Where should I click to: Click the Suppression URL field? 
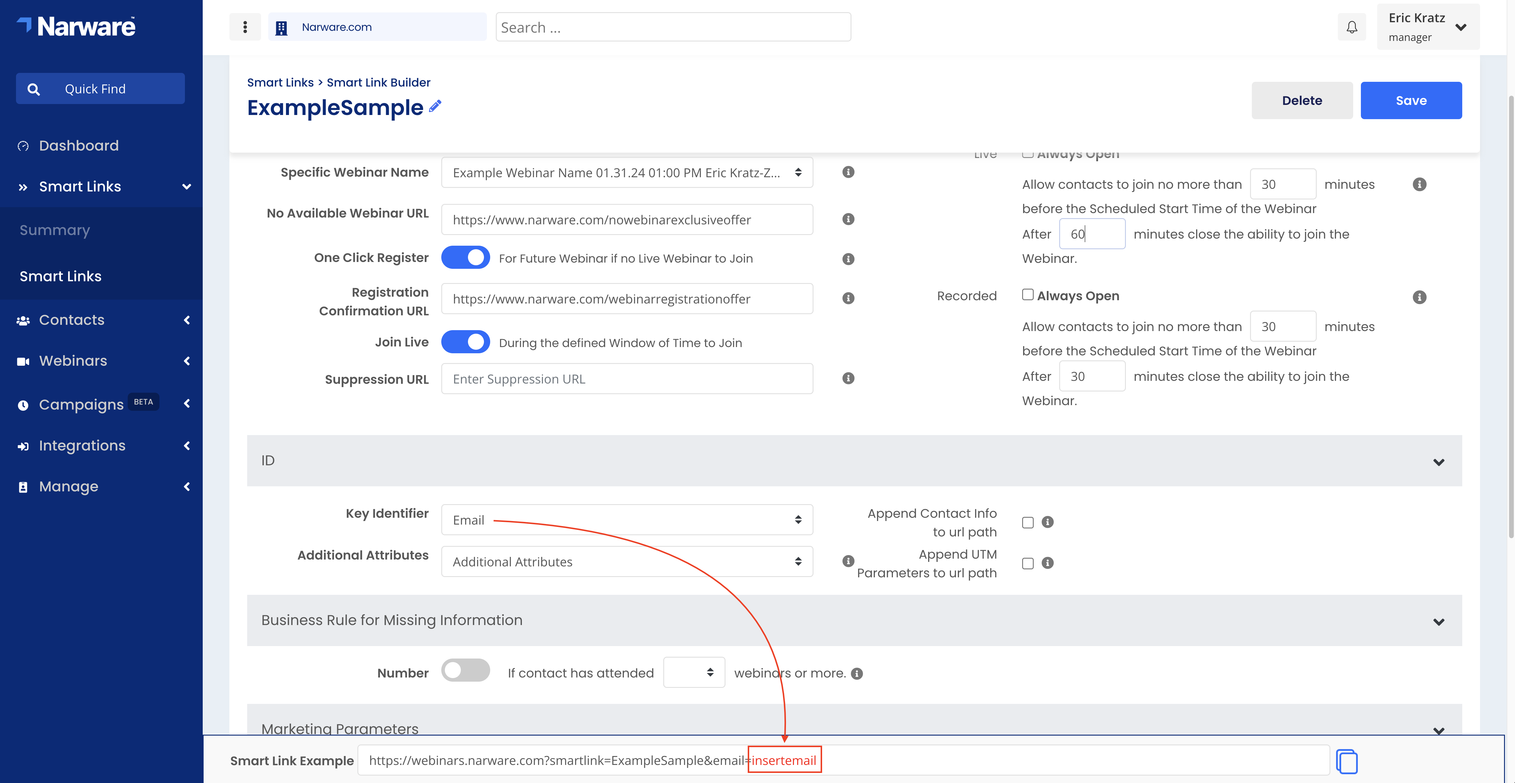(x=627, y=379)
